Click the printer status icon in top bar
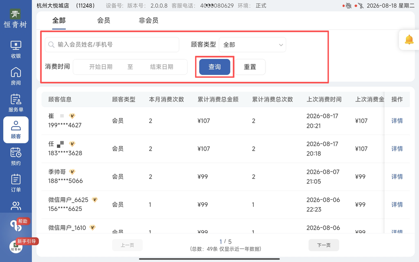419x262 pixels. pyautogui.click(x=348, y=6)
